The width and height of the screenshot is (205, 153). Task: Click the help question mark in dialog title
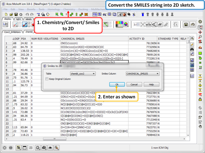(149, 66)
